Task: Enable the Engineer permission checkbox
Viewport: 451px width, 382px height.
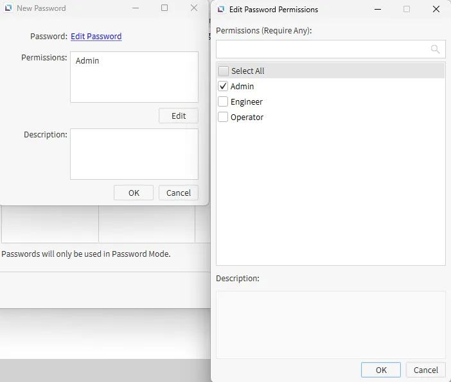Action: click(x=224, y=101)
